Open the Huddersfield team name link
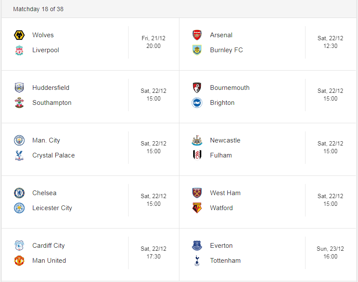The image size is (358, 282). click(51, 88)
